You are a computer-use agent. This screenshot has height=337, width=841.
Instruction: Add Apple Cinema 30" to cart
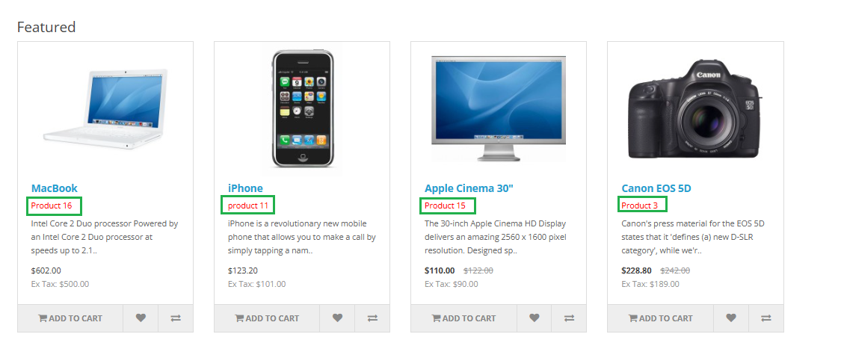click(464, 318)
